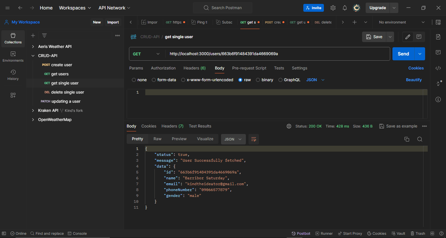Open the hamburger menu icon
Screen dimensions: 446x238
[8, 8]
